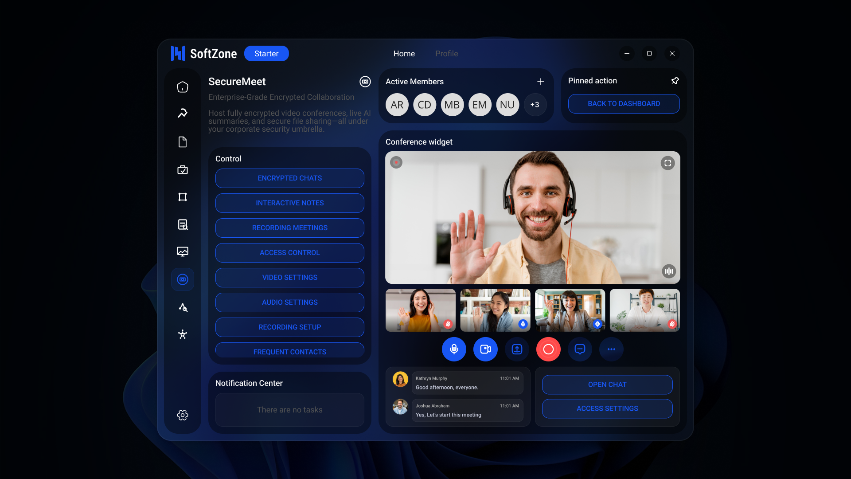Click the ENCRYPTED CHATS button
Image resolution: width=851 pixels, height=479 pixels.
290,178
